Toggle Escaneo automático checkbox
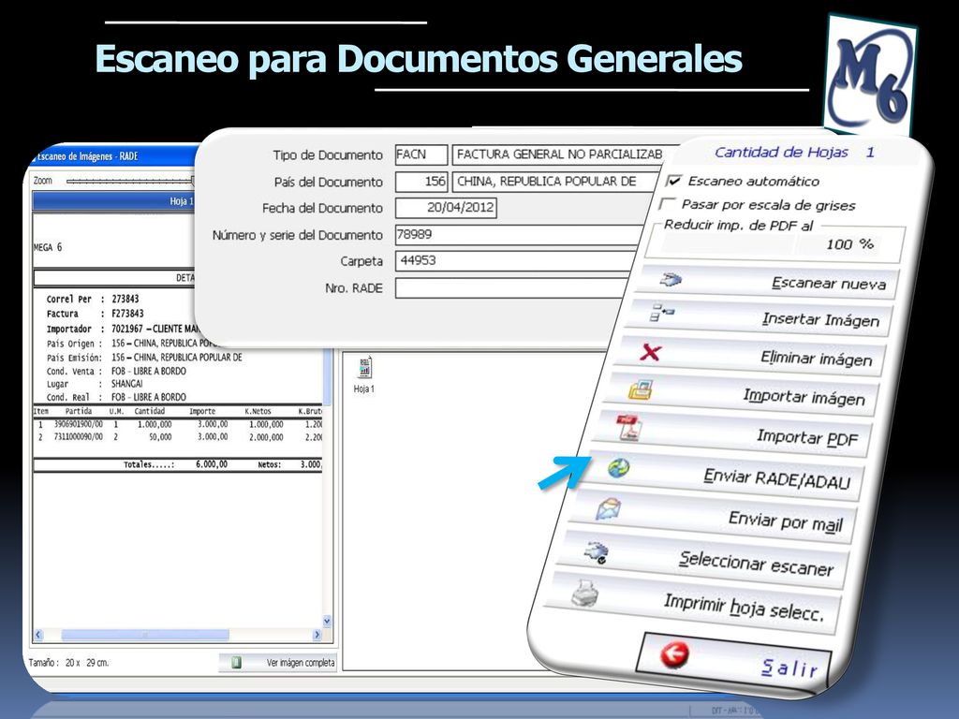959x719 pixels. tap(674, 181)
